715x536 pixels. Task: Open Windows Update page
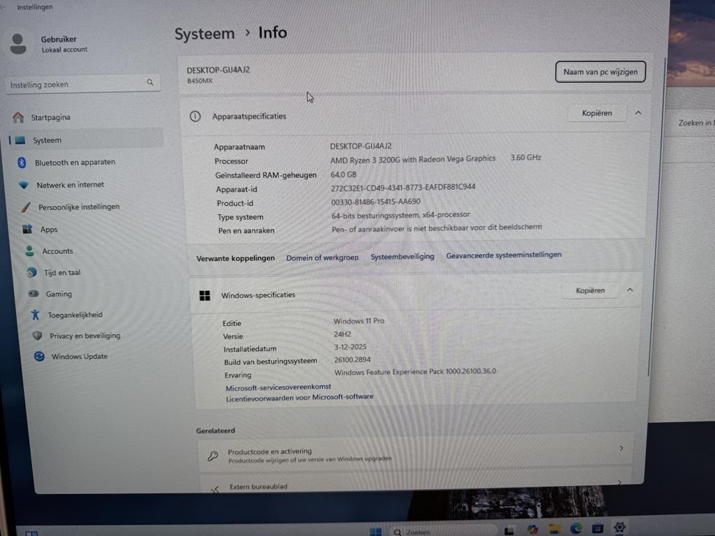pyautogui.click(x=79, y=357)
